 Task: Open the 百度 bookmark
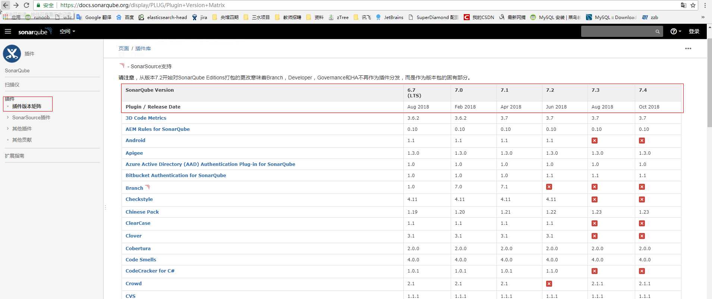point(125,17)
